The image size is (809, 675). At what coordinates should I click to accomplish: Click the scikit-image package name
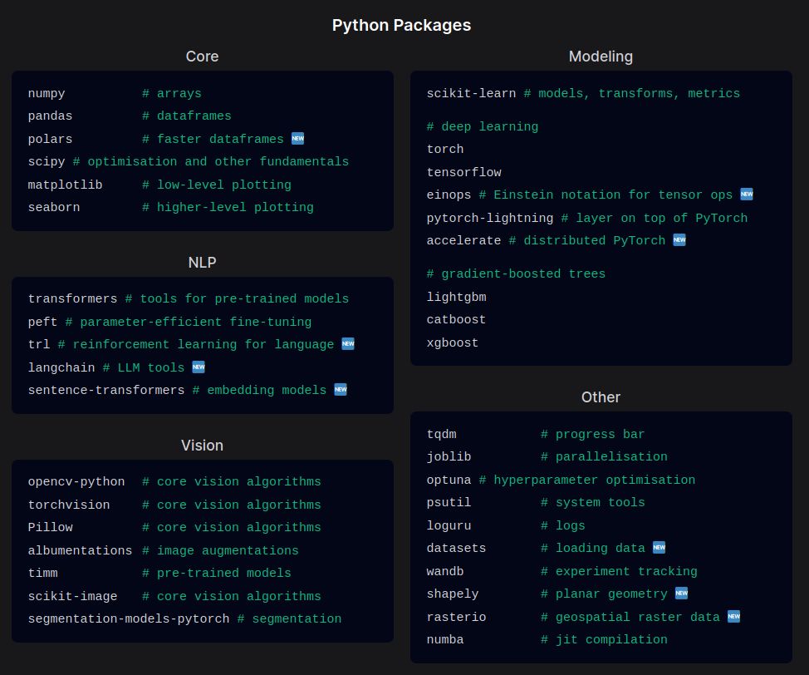coord(72,596)
